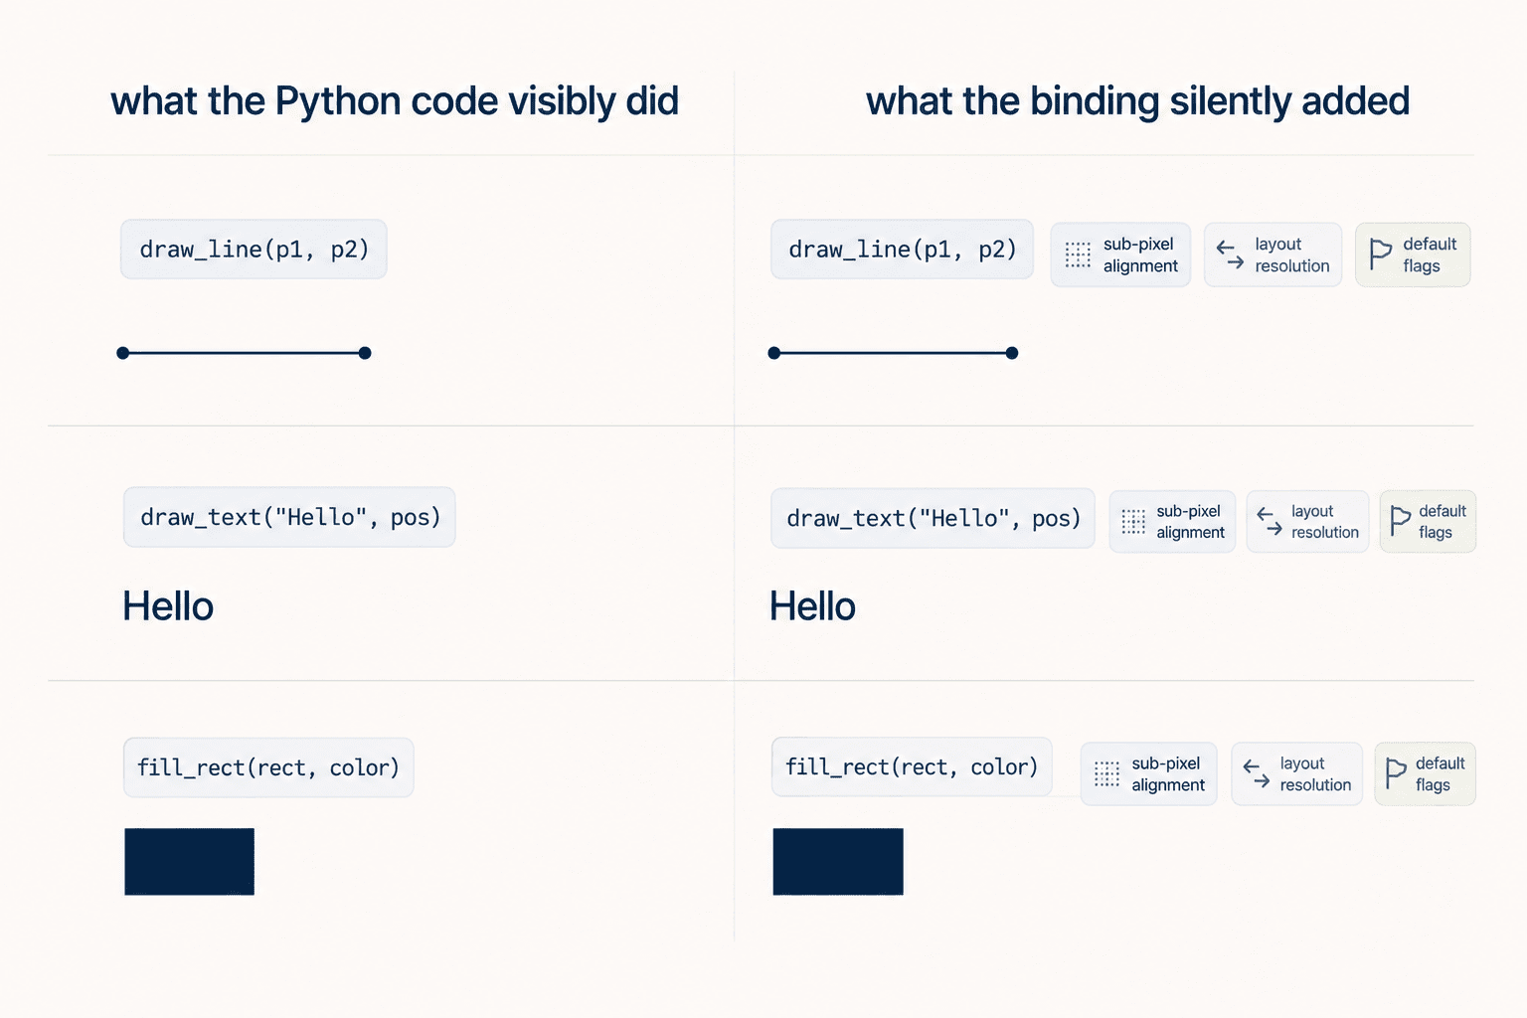Click 'layout resolution' label in draw_line row
The width and height of the screenshot is (1527, 1018).
(x=1292, y=255)
